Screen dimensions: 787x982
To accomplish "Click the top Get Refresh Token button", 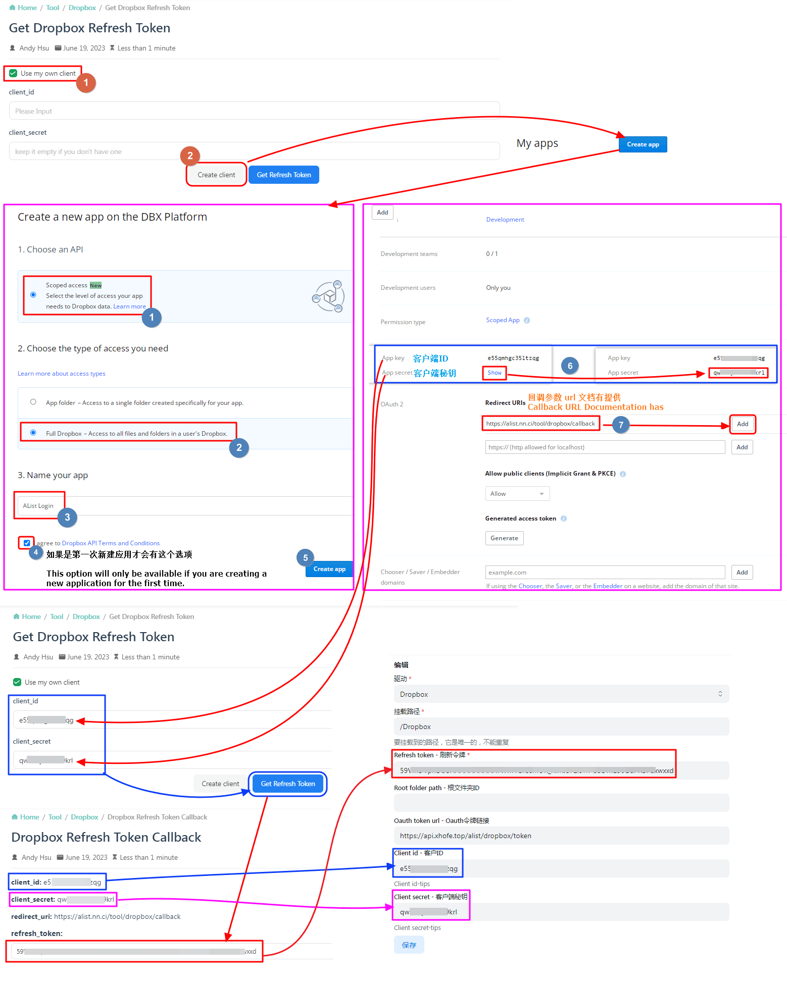I will 284,175.
